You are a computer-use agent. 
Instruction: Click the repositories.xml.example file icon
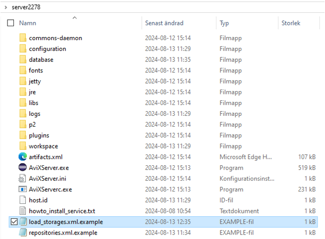pyautogui.click(x=22, y=233)
